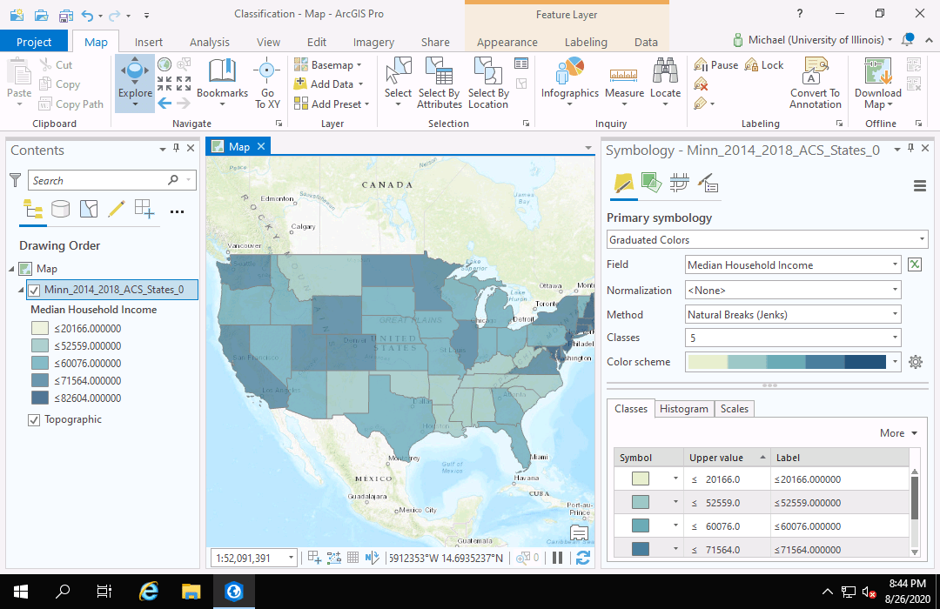Click the Measure tool icon

624,73
